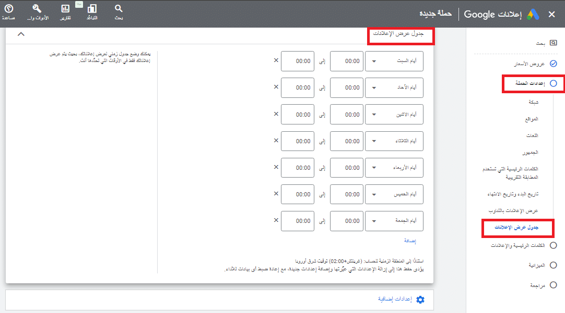This screenshot has height=313, width=565.
Task: Edit Wednesday end time field
Action: [x=298, y=168]
